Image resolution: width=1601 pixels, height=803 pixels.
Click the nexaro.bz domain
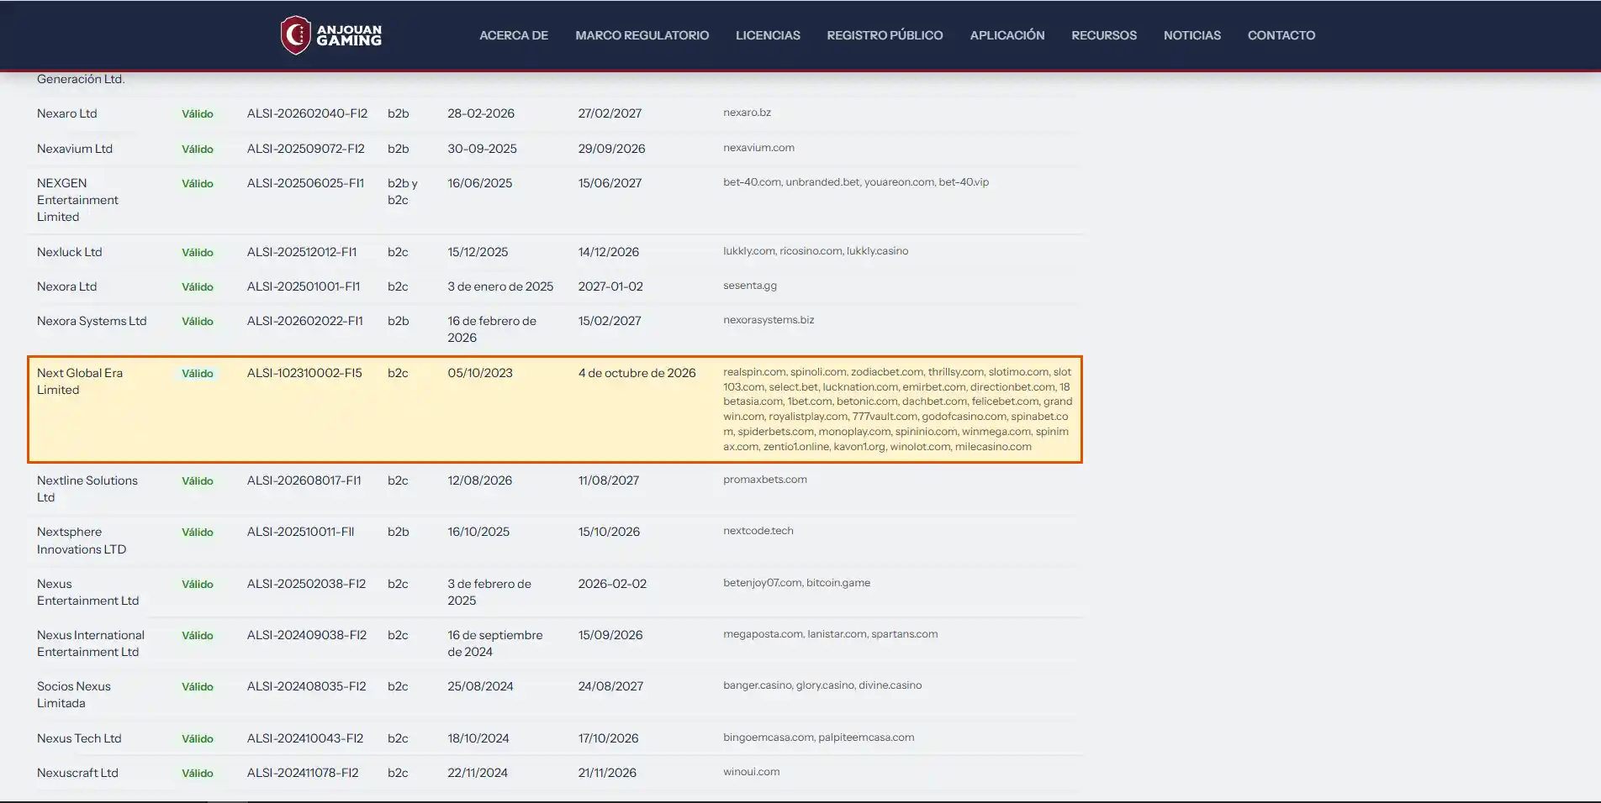click(747, 113)
